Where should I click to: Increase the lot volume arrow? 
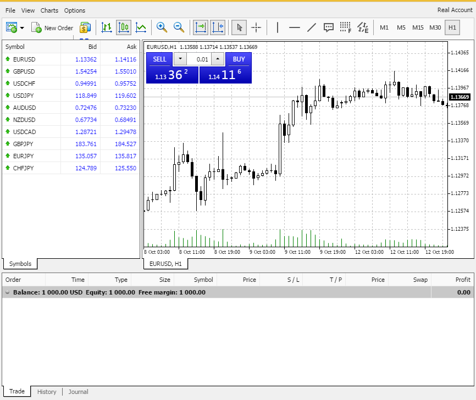[218, 59]
